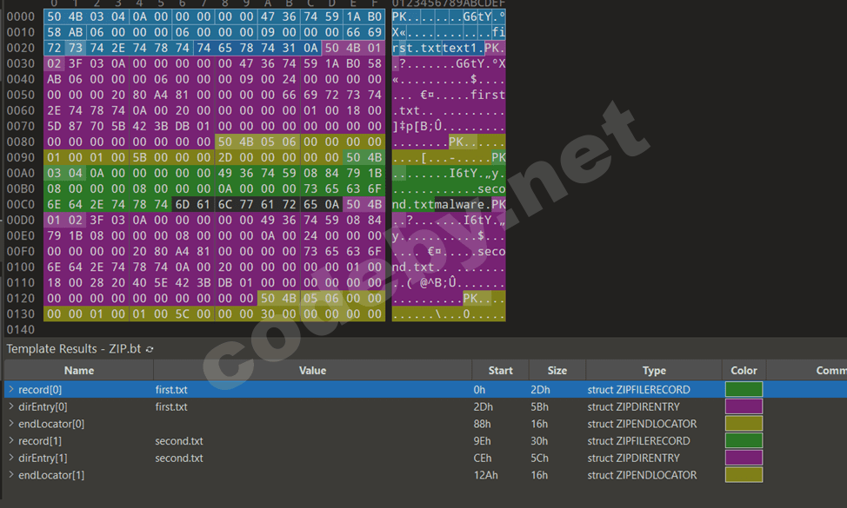Expand the record[0] tree row

(x=11, y=389)
